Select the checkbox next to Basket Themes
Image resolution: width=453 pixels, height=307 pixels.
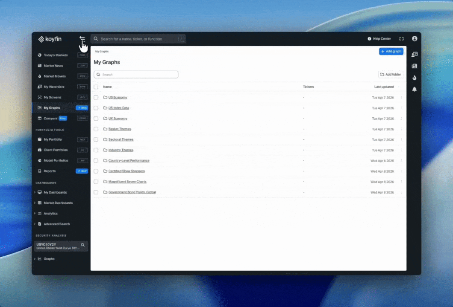(96, 129)
